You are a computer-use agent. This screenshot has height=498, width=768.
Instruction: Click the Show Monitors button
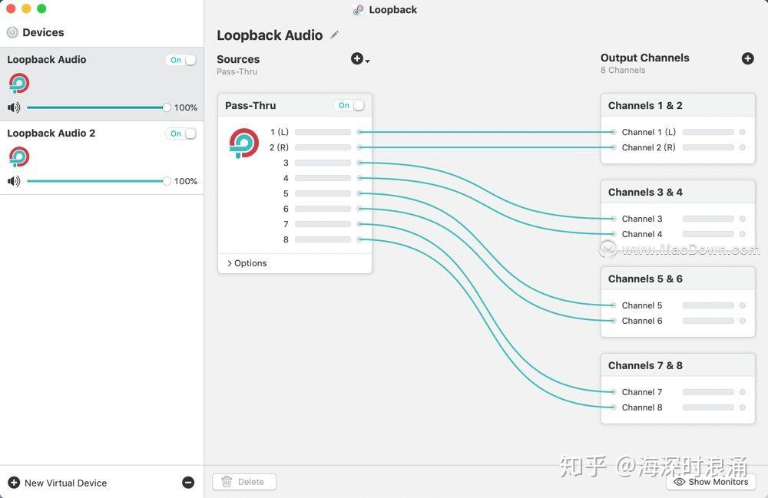(711, 482)
